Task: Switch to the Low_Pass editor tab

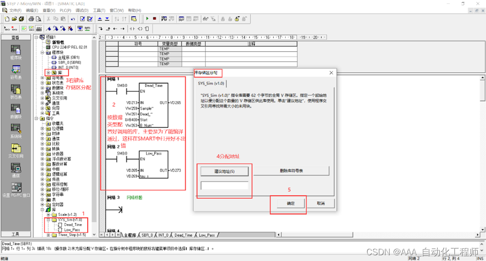Action: (207, 235)
